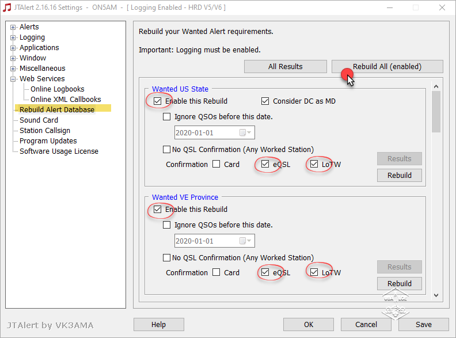Expand the Miscellaneous tree node
The height and width of the screenshot is (338, 456).
click(x=13, y=69)
